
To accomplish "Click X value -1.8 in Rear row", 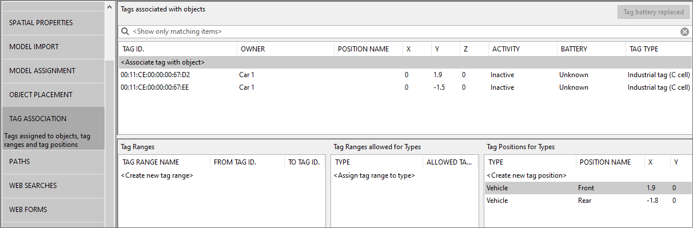I will [x=652, y=201].
